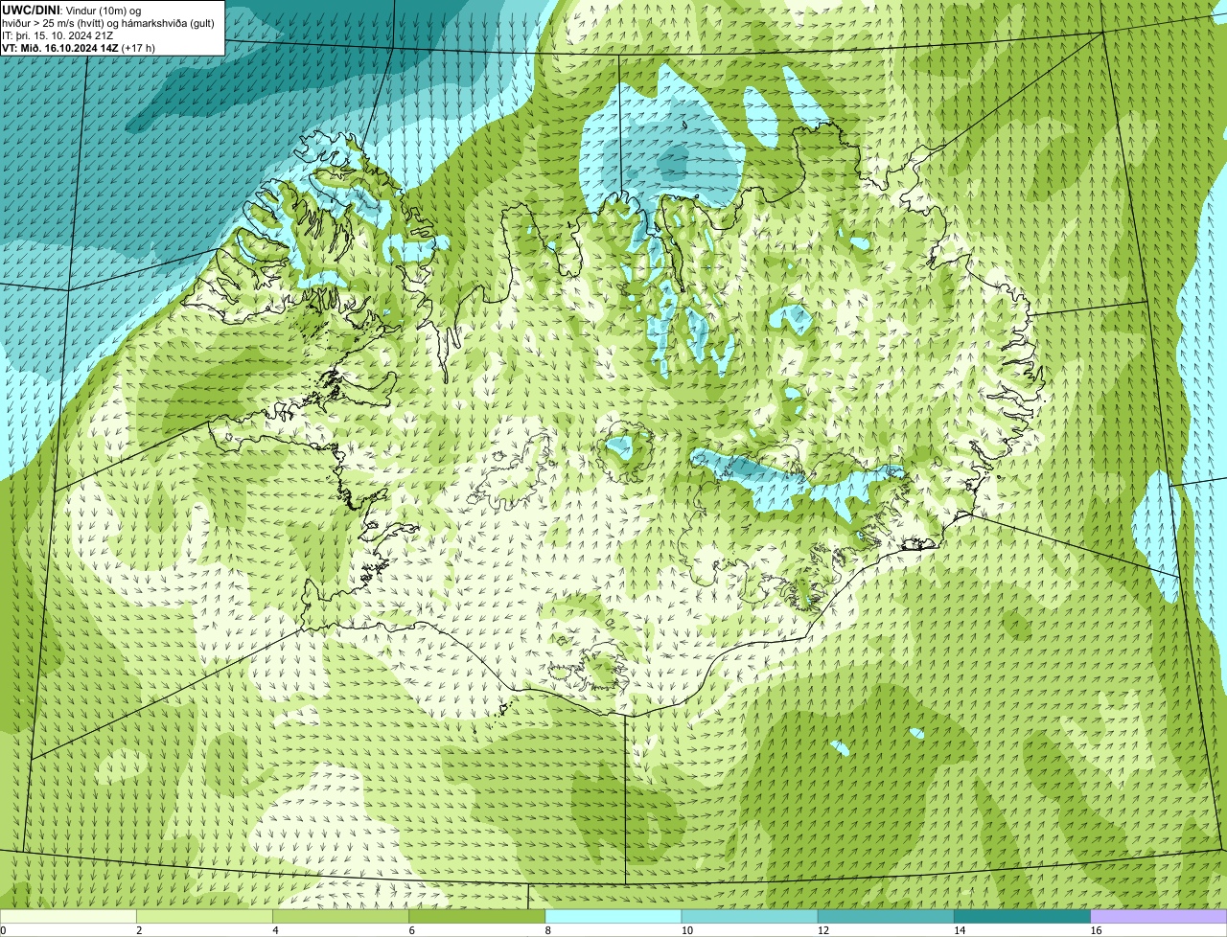Click the 6–8 m/s darker green legend swatch
This screenshot has height=937, width=1227.
coord(476,916)
